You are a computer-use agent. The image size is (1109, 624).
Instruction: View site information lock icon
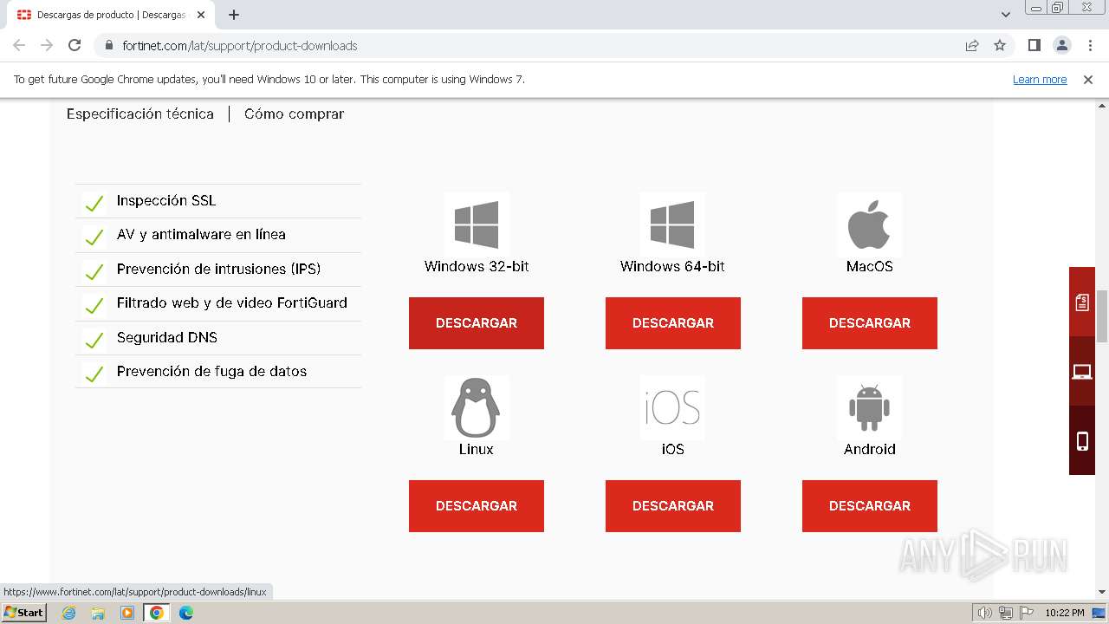[109, 45]
